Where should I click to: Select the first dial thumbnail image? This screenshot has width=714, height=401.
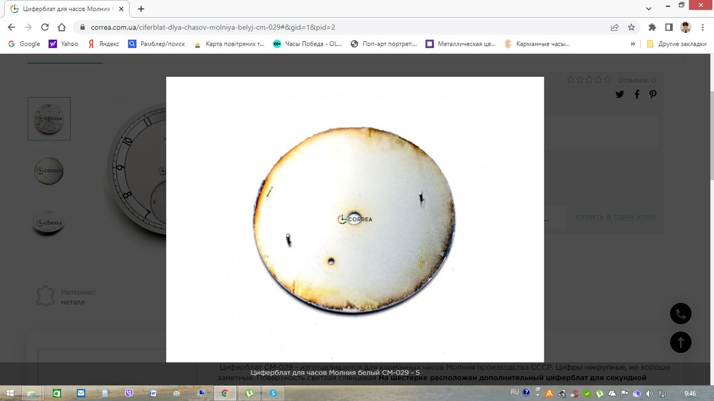coord(49,119)
